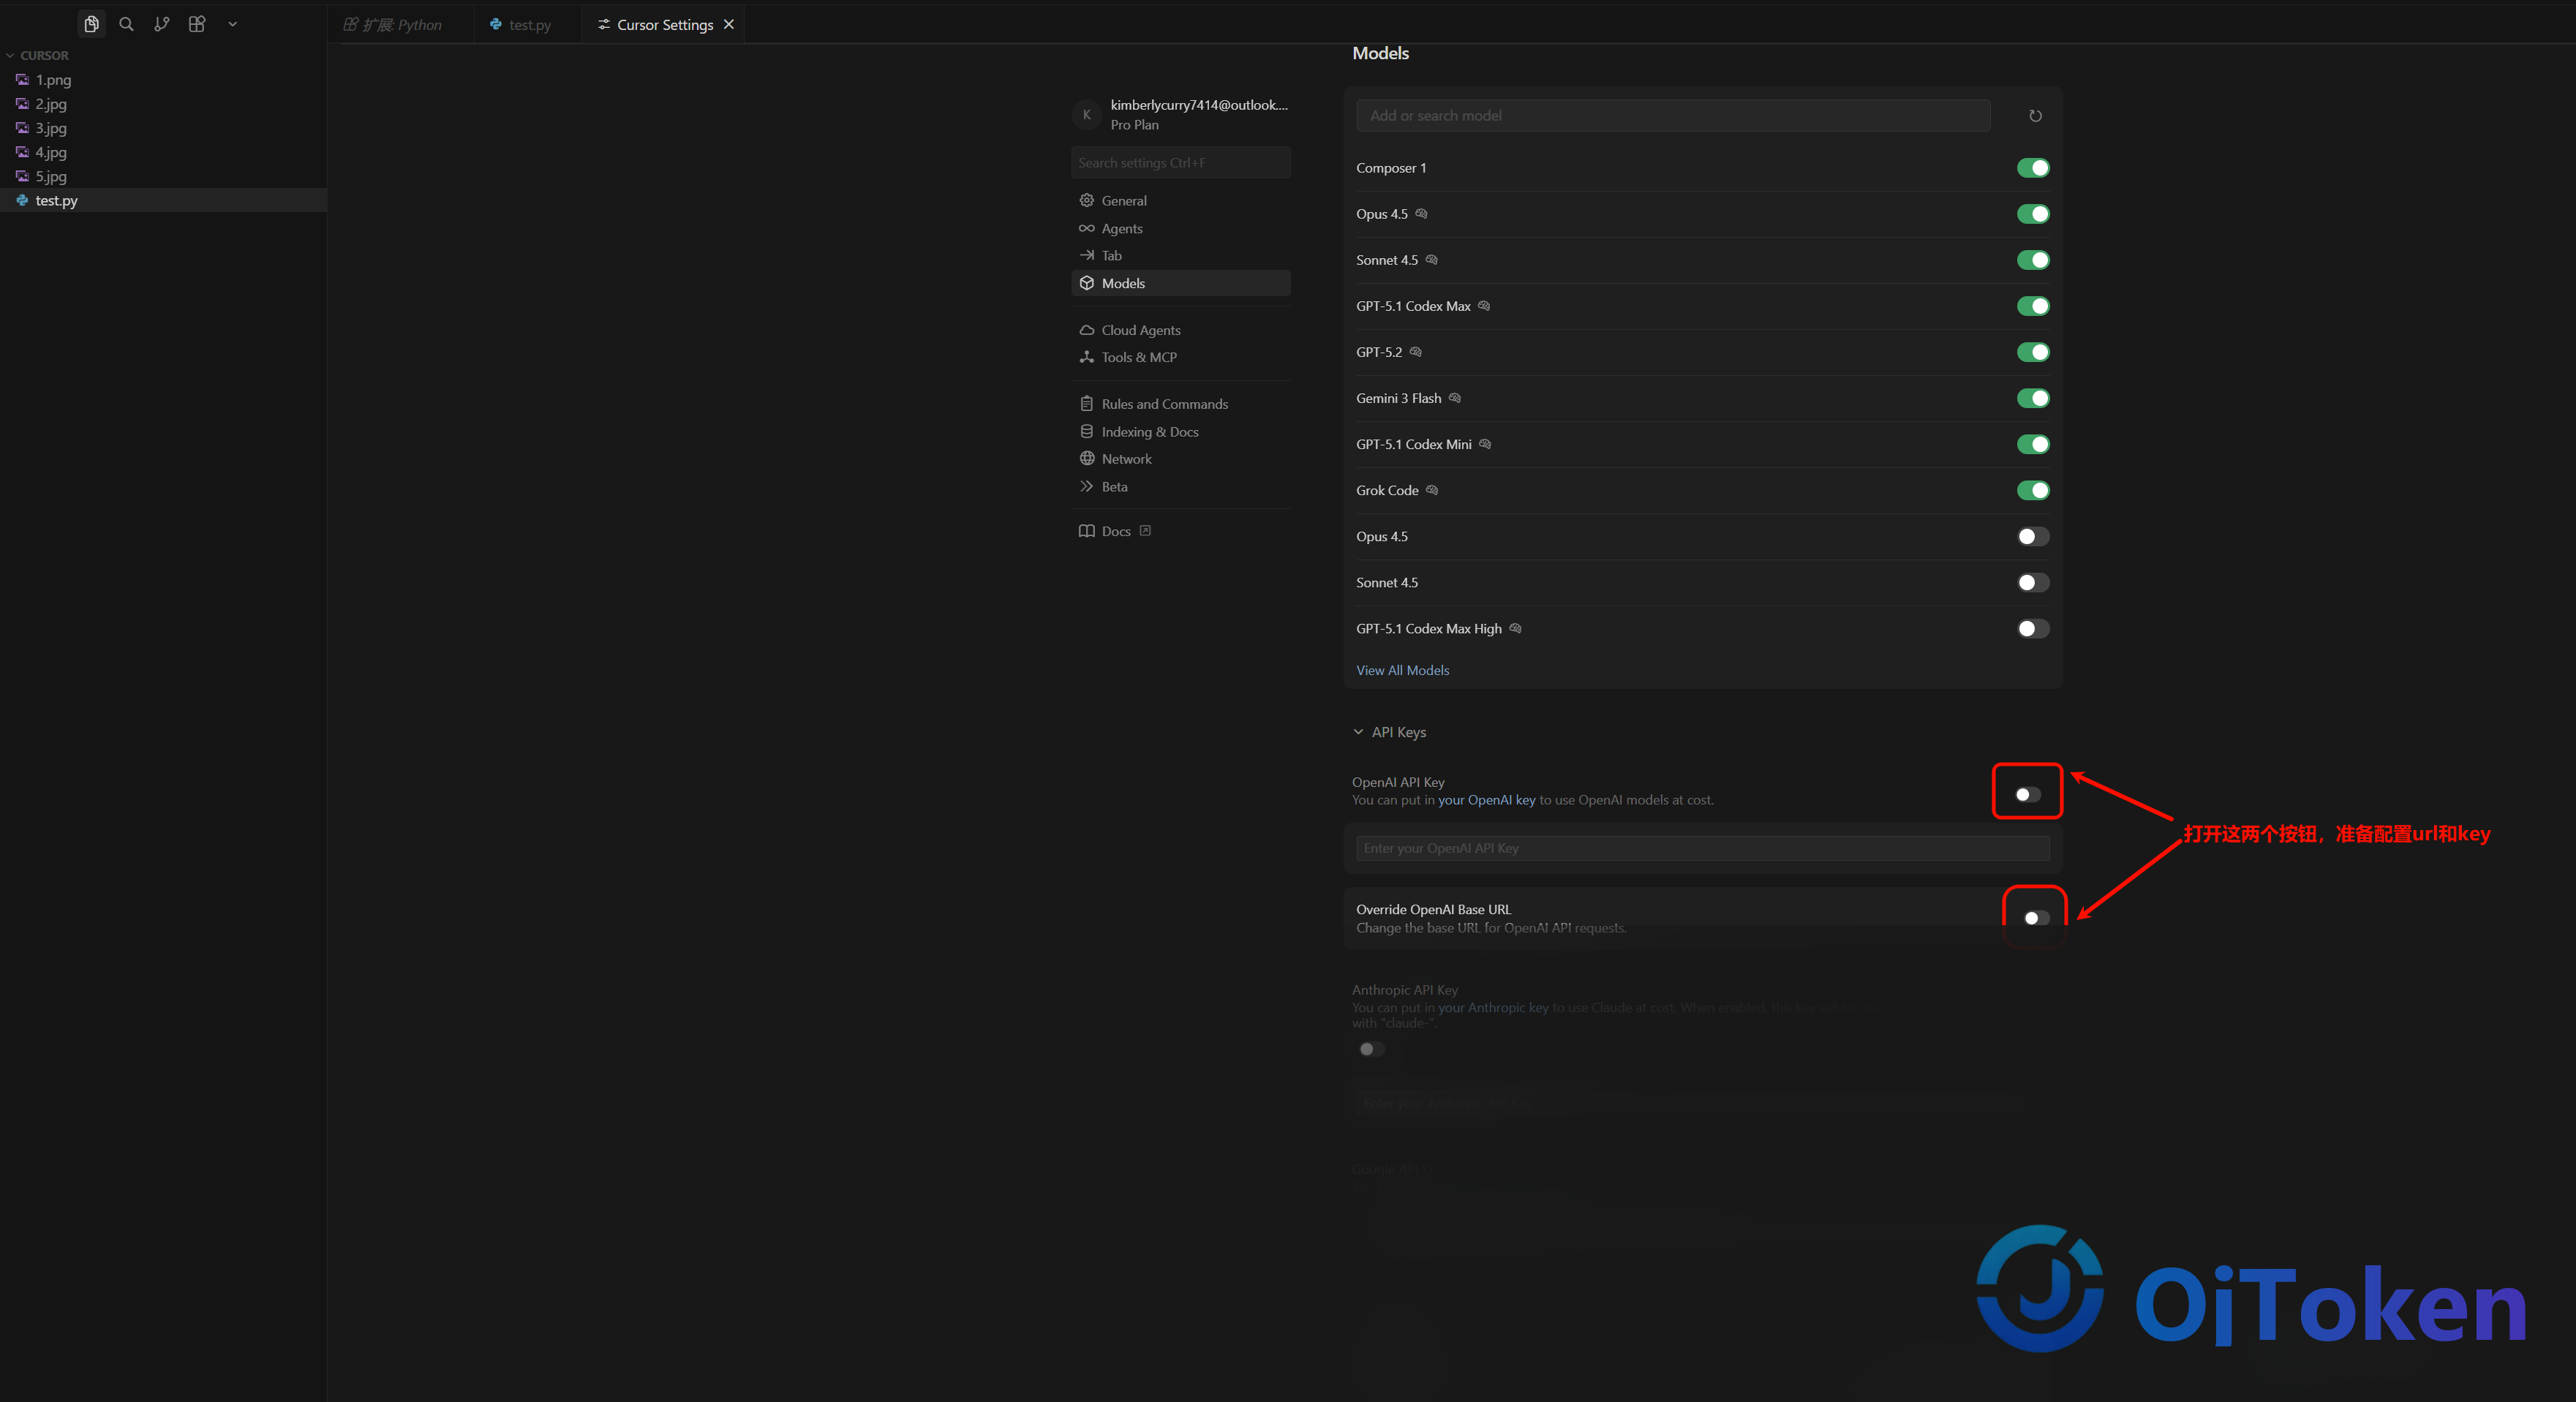Turn off Grok Code toggle

coord(2032,490)
